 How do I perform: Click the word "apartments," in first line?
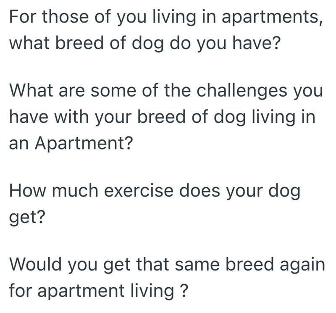(272, 17)
